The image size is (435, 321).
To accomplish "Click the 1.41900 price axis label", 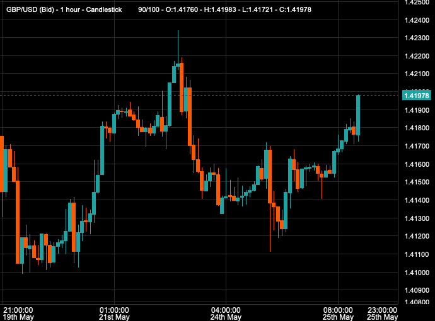I will (x=417, y=110).
